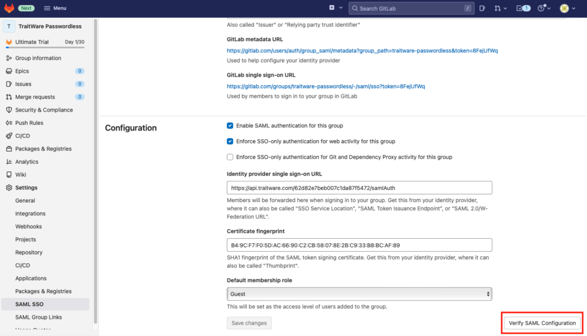
Task: Click the Ultimate Trial progress bar
Action: click(x=45, y=48)
